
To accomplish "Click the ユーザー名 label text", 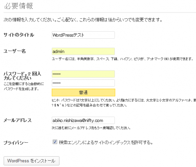I will pos(15,51).
